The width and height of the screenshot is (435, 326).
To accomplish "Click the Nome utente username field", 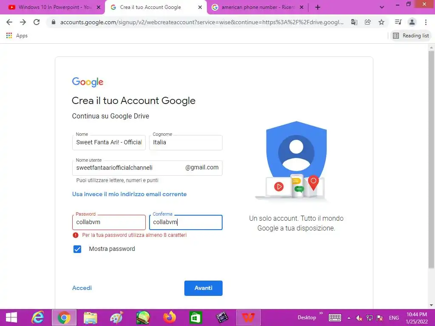I will [147, 168].
